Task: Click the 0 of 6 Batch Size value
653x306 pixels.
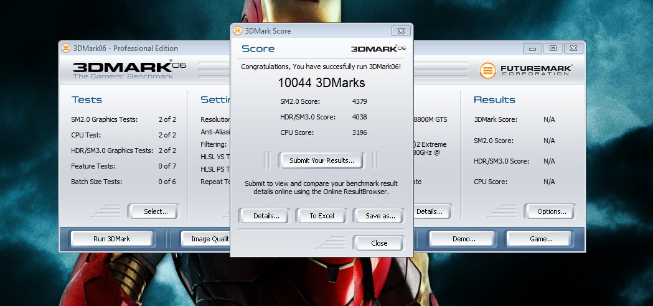Action: [167, 182]
